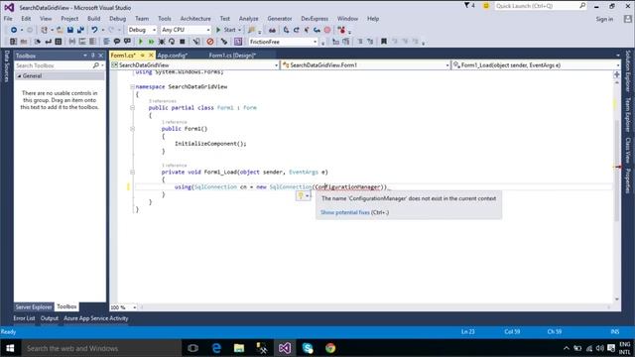Open Microsoft Edge from taskbar
This screenshot has height=357, width=635.
point(216,348)
